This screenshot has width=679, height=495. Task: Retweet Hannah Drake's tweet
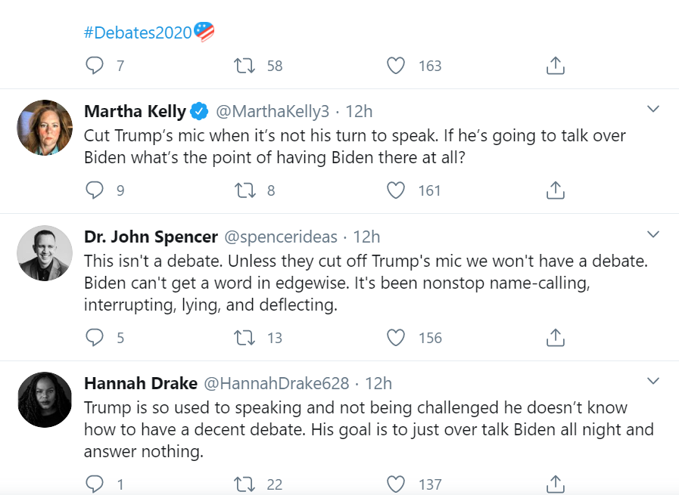pos(245,484)
